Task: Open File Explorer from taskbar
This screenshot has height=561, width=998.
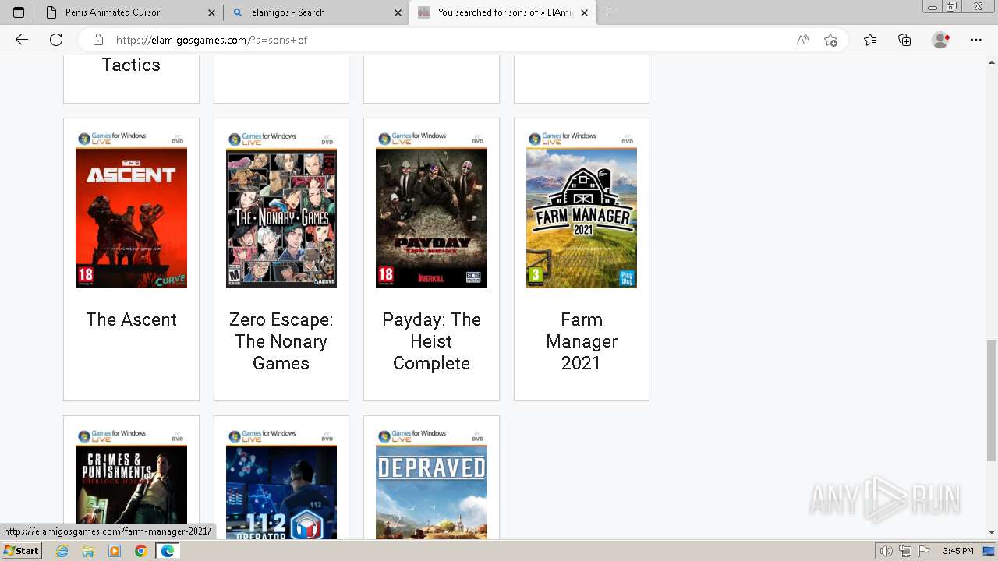Action: 88,551
